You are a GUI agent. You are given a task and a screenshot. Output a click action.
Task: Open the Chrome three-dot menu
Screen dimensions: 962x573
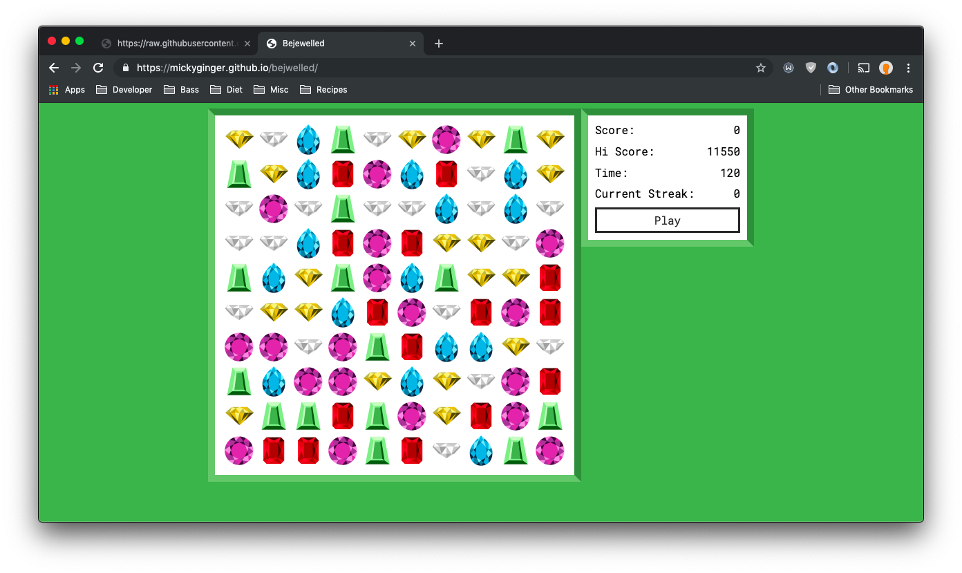tap(908, 68)
